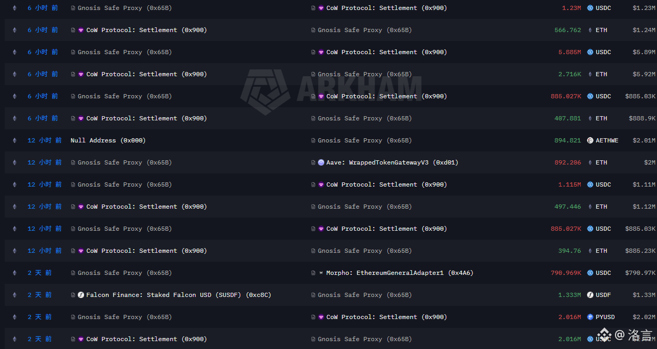Click the contract icon before Falcon Finance sender
The height and width of the screenshot is (349, 657).
tap(73, 295)
